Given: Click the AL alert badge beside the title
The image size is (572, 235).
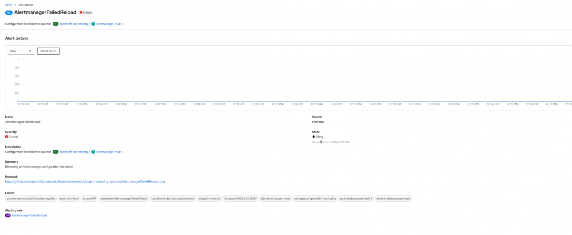Looking at the screenshot, I should (x=9, y=12).
